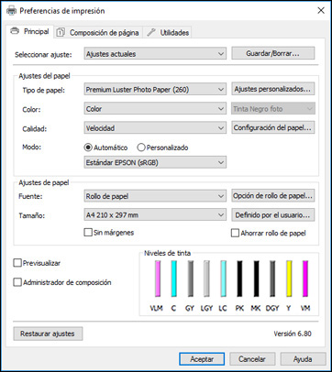The width and height of the screenshot is (332, 372).
Task: Click the VM magenta ink level bar
Action: point(305,279)
